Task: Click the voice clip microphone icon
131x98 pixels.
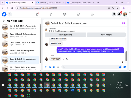Action: coord(46,67)
